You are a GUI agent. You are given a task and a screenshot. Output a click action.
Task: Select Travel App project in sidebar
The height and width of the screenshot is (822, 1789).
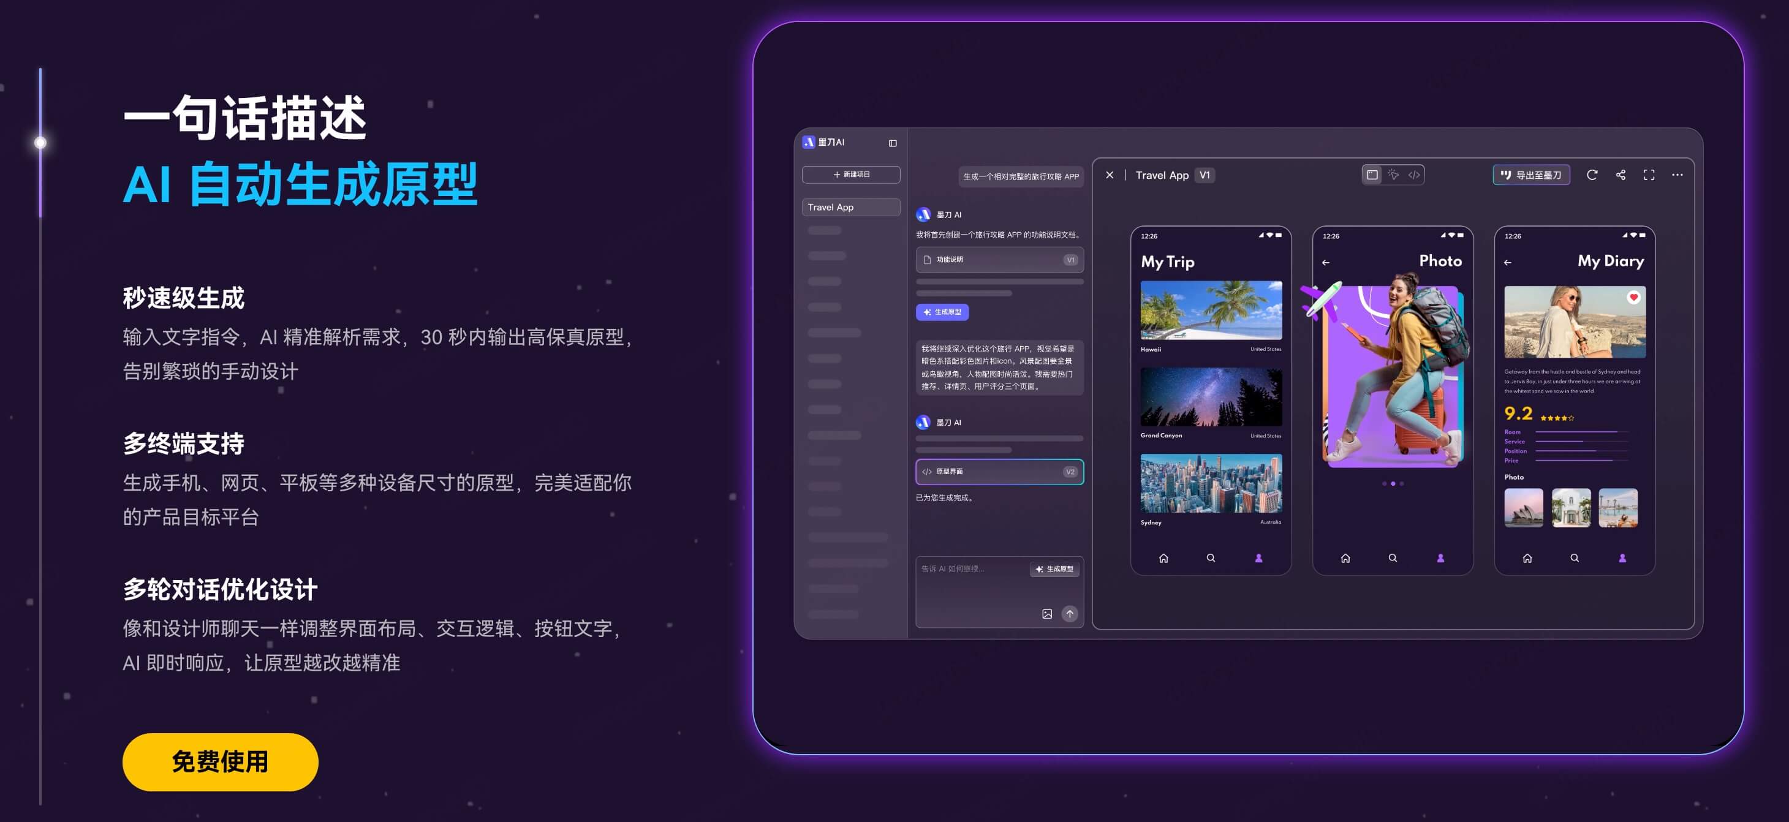pos(851,207)
